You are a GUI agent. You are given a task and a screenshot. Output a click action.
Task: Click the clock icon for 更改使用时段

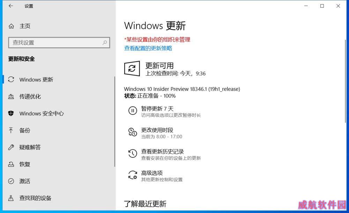click(x=132, y=132)
